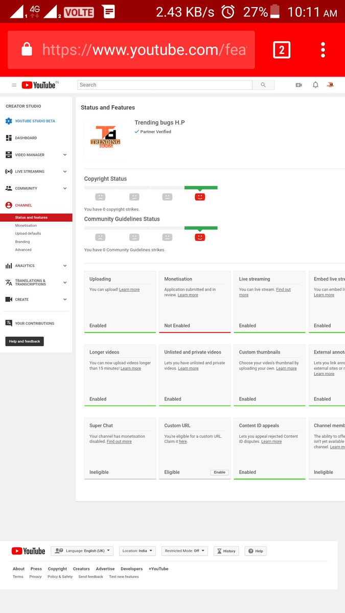Click the YouTube logo in the header
Image resolution: width=345 pixels, height=613 pixels.
coord(39,85)
